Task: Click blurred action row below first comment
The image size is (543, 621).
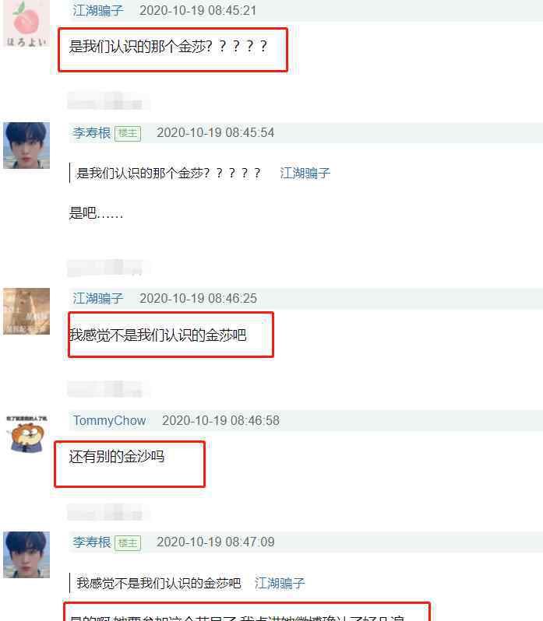Action: tap(108, 100)
